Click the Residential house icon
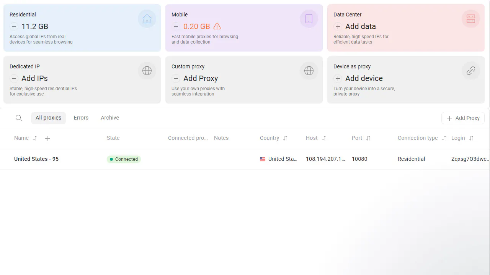This screenshot has height=275, width=490. 147,19
